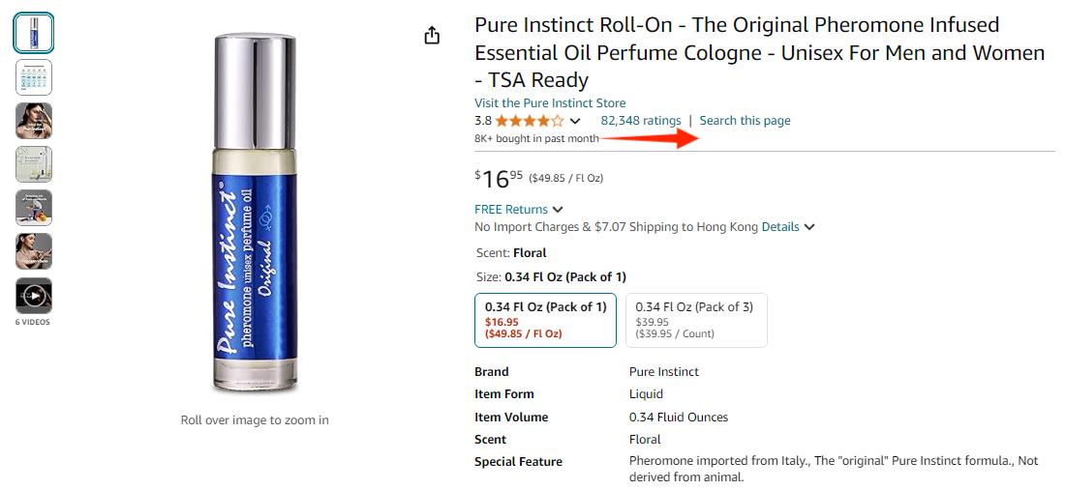Select 0.34 Fl Oz Pack of 1 option
This screenshot has width=1065, height=490.
click(545, 320)
